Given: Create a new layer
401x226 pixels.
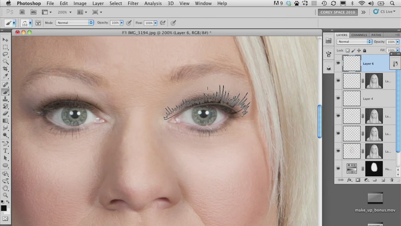Looking at the screenshot, I should (x=383, y=180).
